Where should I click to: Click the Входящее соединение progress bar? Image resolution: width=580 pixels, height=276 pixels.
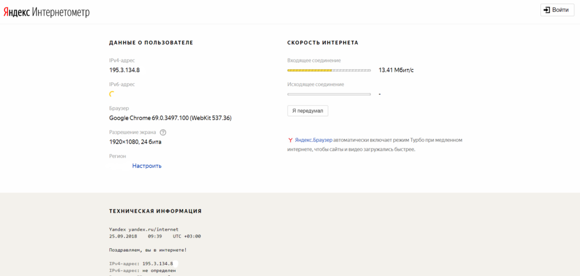pos(329,70)
